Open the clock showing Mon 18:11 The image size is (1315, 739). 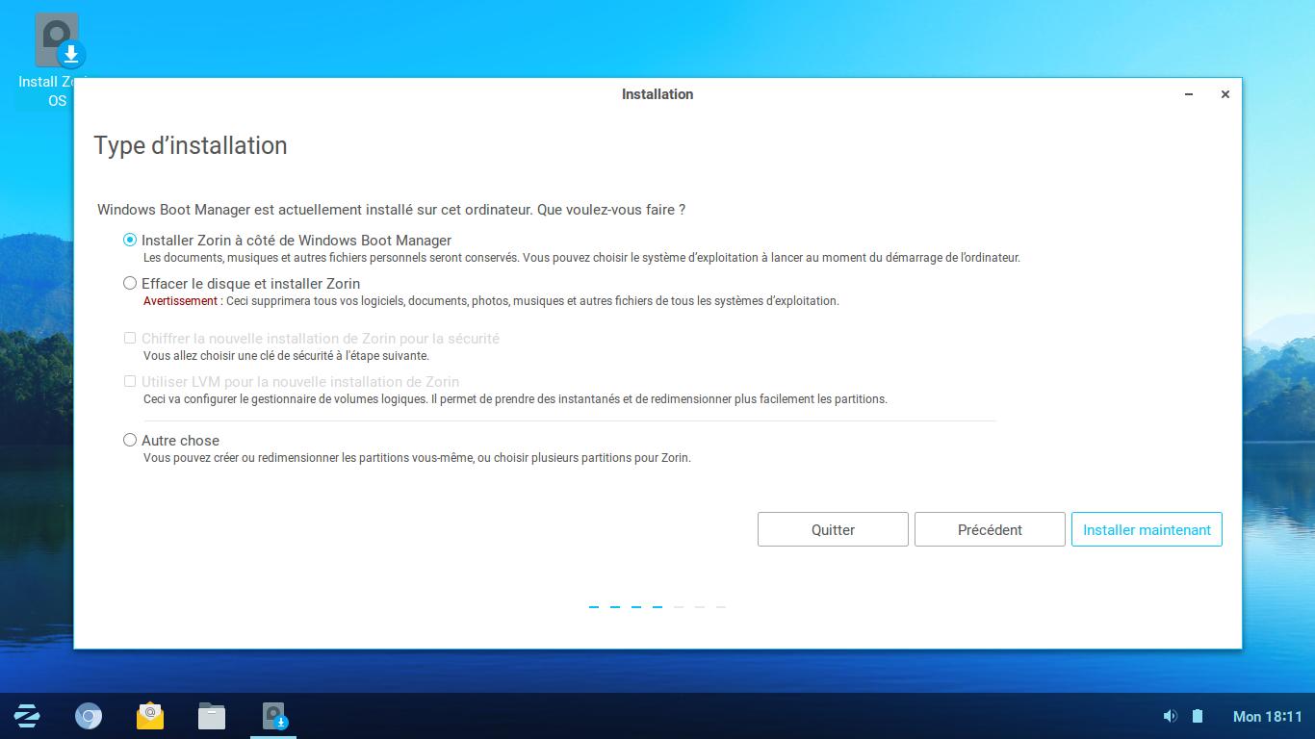coord(1267,717)
